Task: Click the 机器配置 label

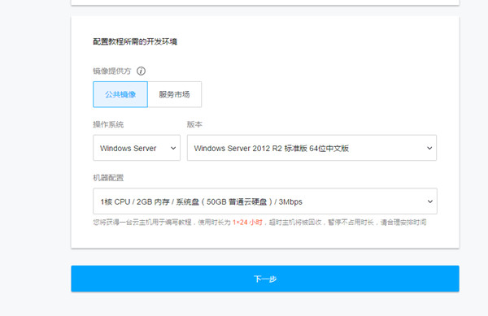Action: click(x=108, y=178)
